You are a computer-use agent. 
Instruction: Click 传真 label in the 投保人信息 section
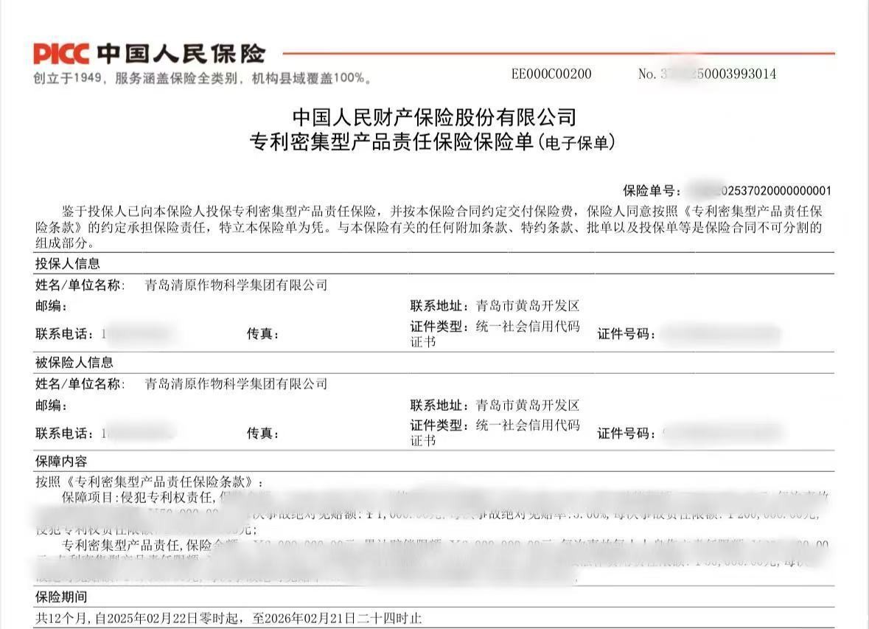pos(262,334)
